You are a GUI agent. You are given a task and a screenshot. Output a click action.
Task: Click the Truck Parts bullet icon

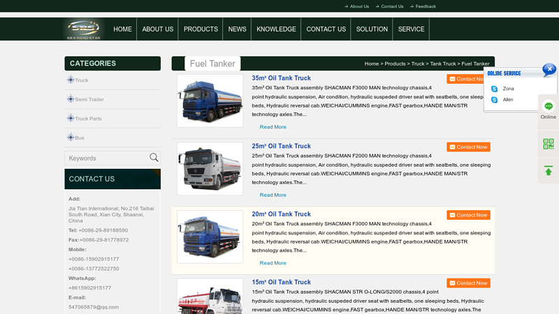coord(71,118)
